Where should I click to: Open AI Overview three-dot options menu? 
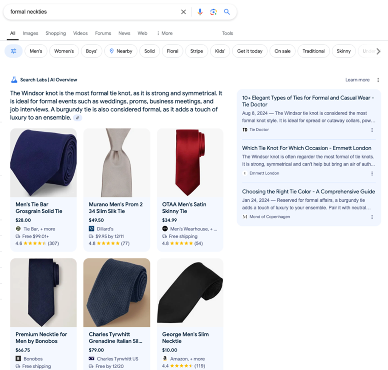pos(378,80)
